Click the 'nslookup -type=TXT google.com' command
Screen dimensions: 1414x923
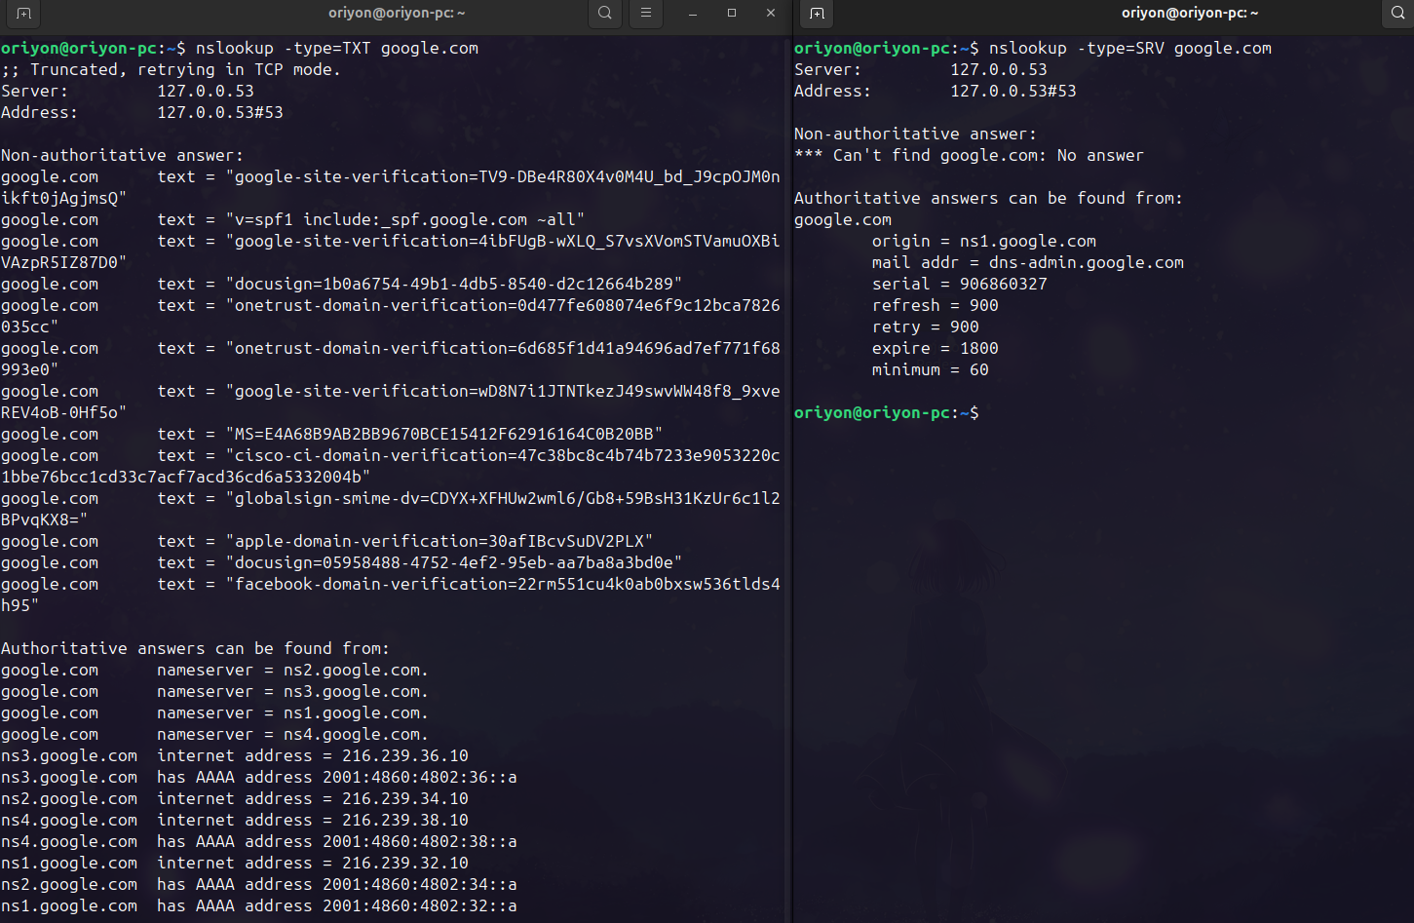(337, 48)
